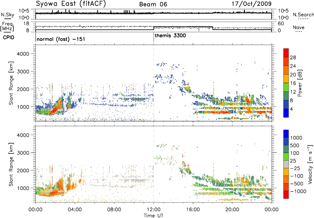314x218 pixels.
Task: Click the -500 label on Velocity colorbar
Action: [296, 183]
